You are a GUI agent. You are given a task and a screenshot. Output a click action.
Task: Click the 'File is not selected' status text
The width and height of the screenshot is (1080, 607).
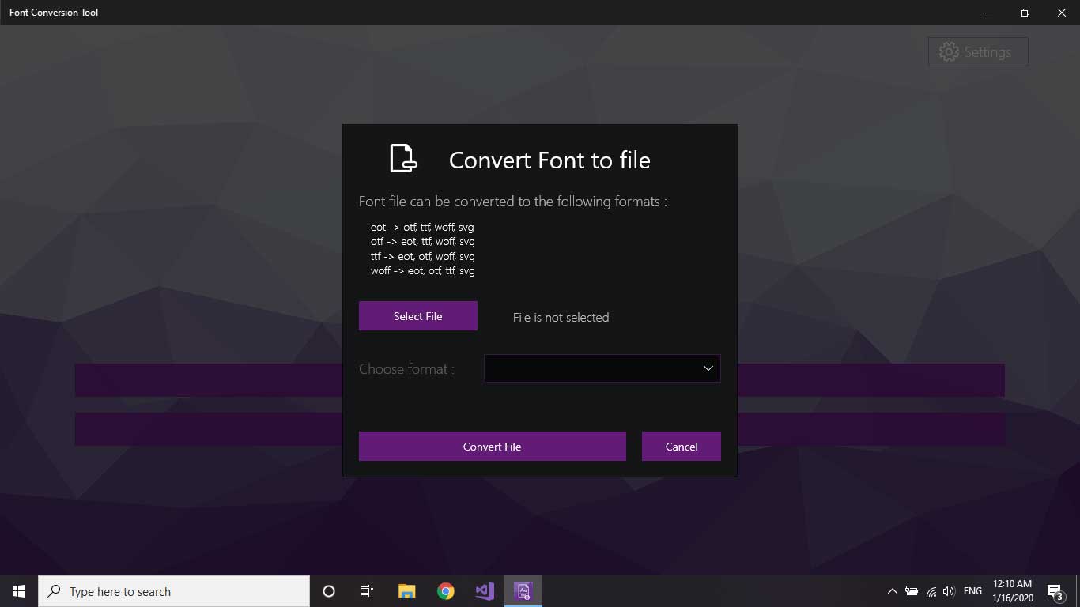pos(561,317)
